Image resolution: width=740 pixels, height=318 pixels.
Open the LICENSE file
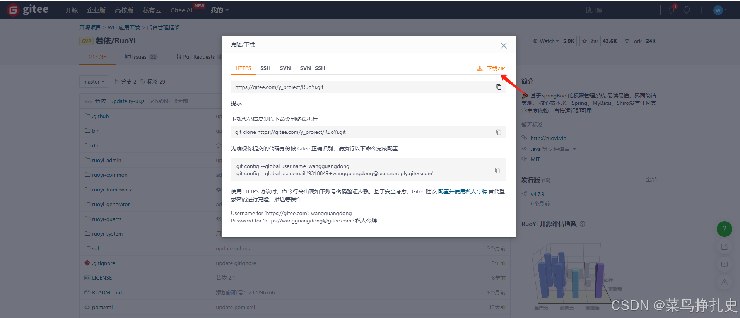click(102, 278)
